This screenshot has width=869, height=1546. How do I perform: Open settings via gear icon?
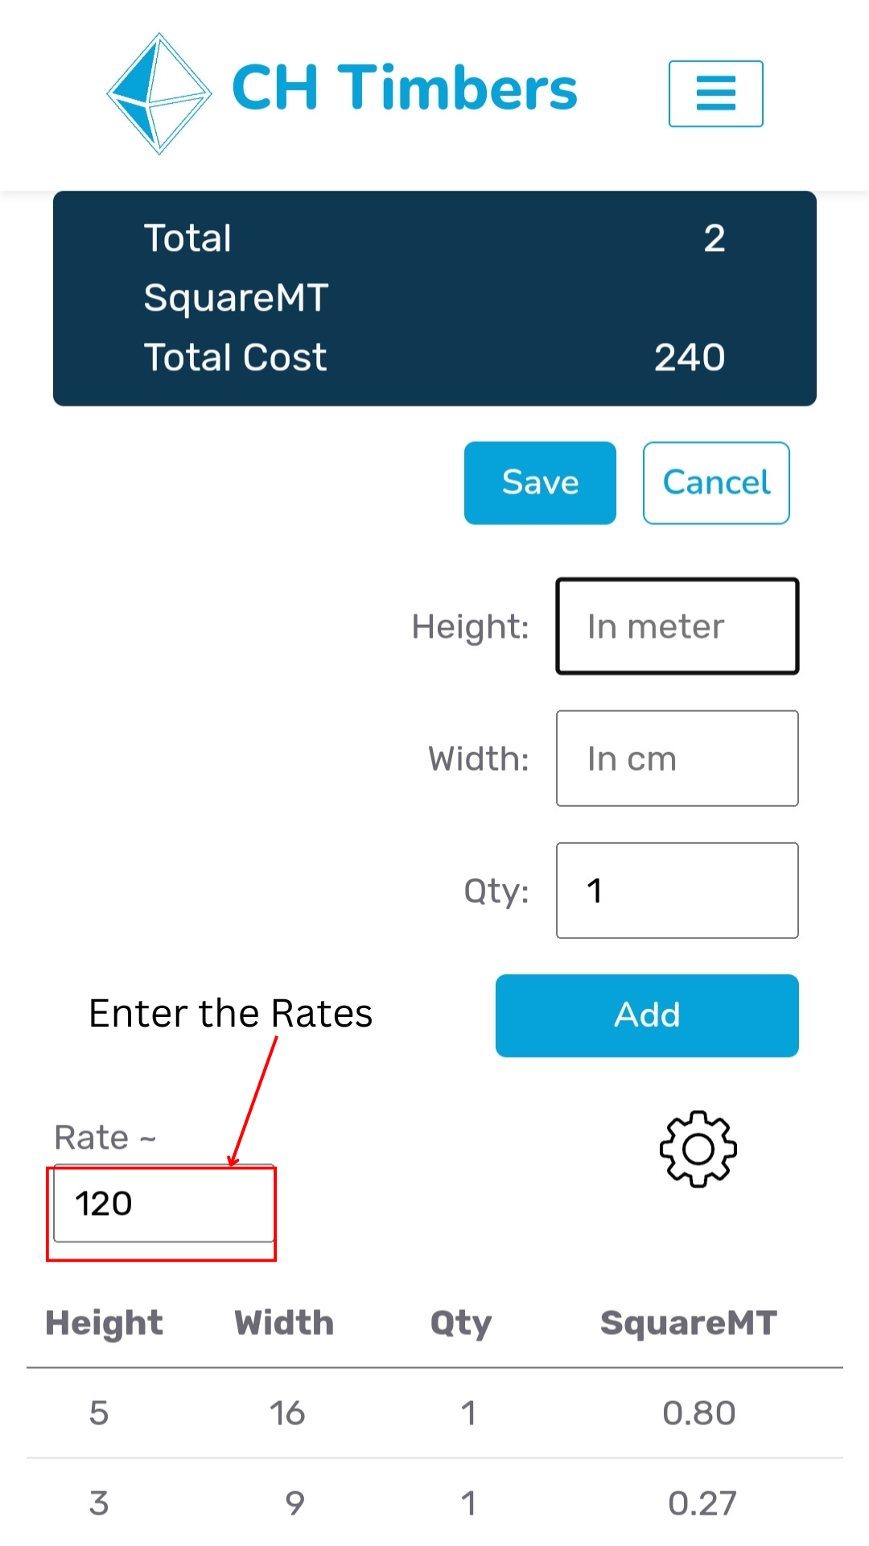pos(698,1149)
